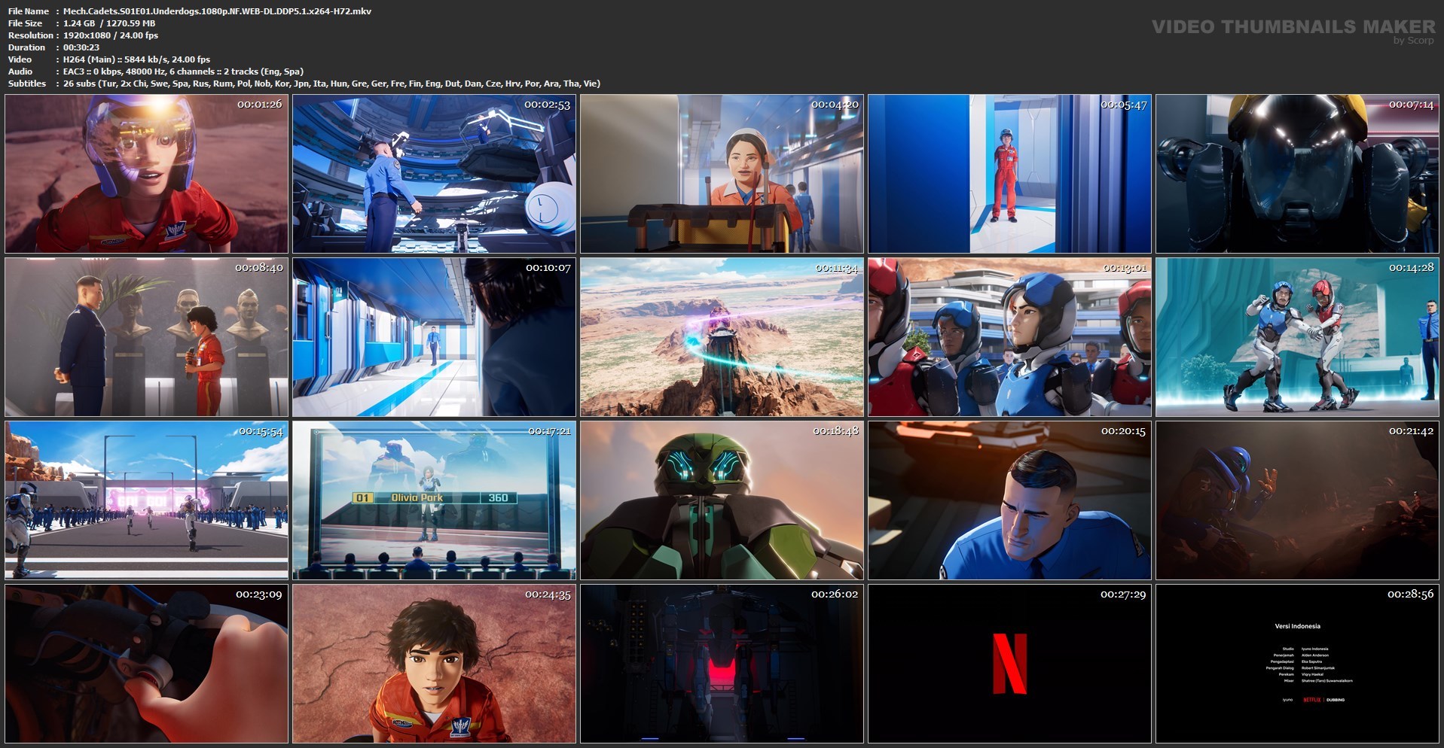Screen dimensions: 1444x748
Task: Select the thumbnail at 00:07:14
Action: point(1298,174)
